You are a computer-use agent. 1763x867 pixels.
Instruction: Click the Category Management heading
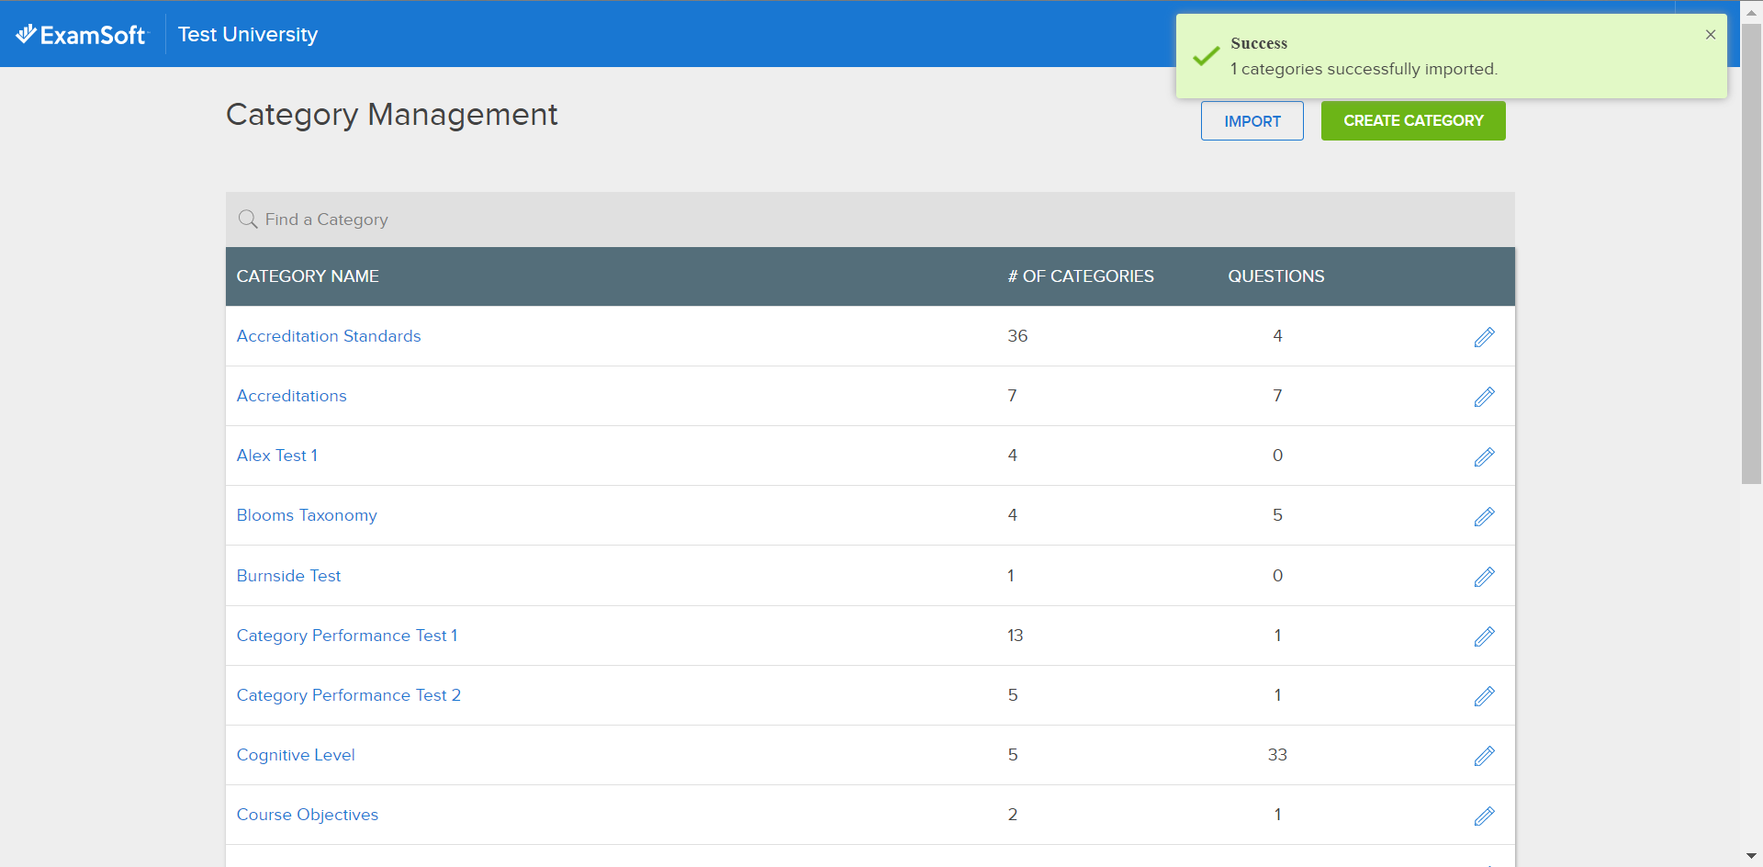click(392, 115)
